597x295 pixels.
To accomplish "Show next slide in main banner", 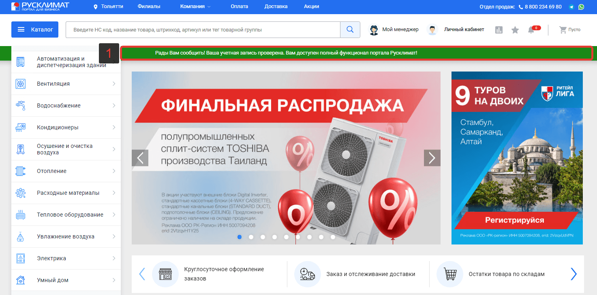I will 432,158.
